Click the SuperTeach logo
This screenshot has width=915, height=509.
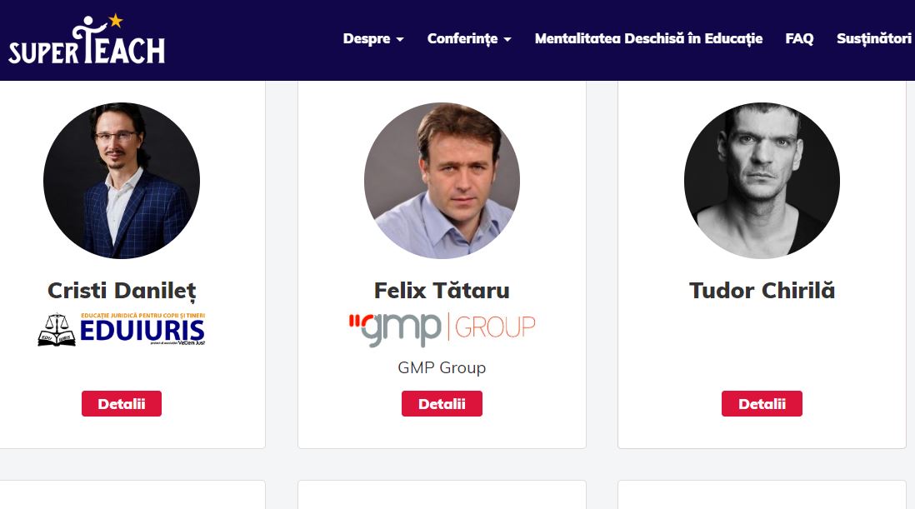click(87, 38)
